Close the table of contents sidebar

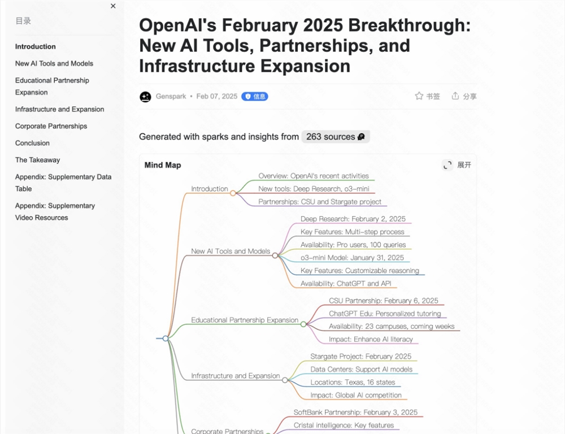pos(113,6)
